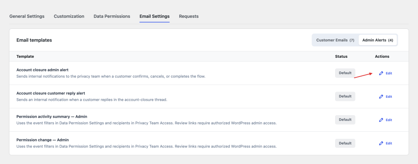The image size is (418, 164).
Task: Click Edit link for Account closure customer reply alert
Action: click(389, 96)
